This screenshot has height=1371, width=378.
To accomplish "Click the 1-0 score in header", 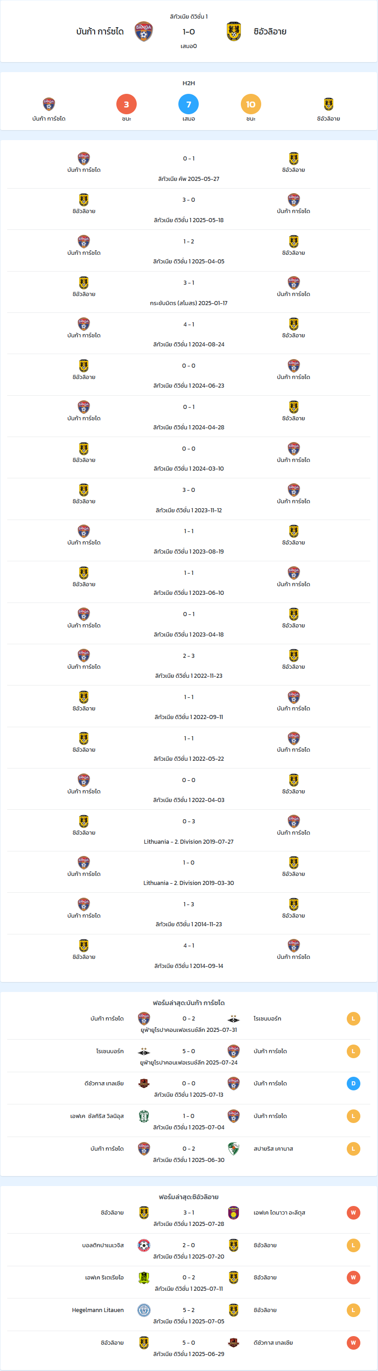I will (x=189, y=31).
